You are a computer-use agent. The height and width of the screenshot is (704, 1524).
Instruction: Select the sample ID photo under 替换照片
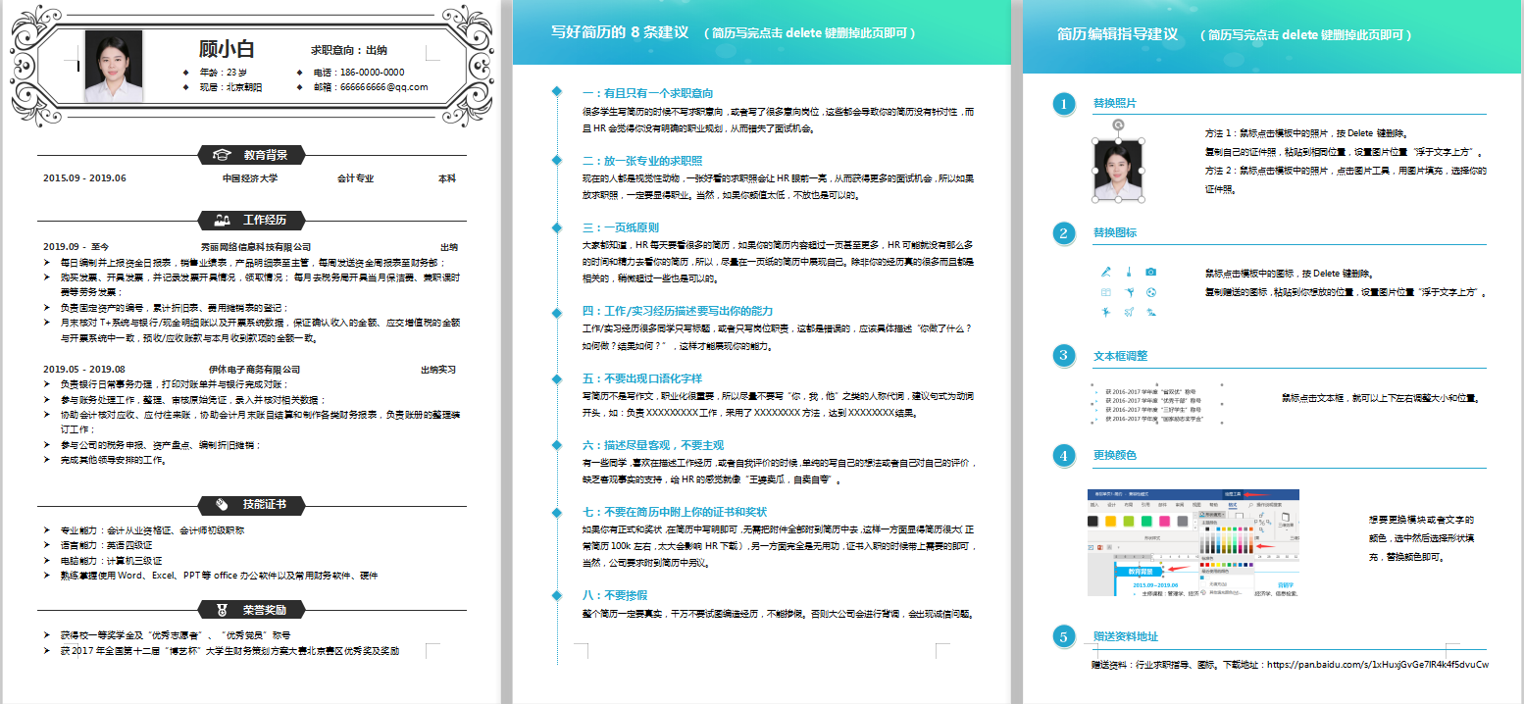(1118, 171)
